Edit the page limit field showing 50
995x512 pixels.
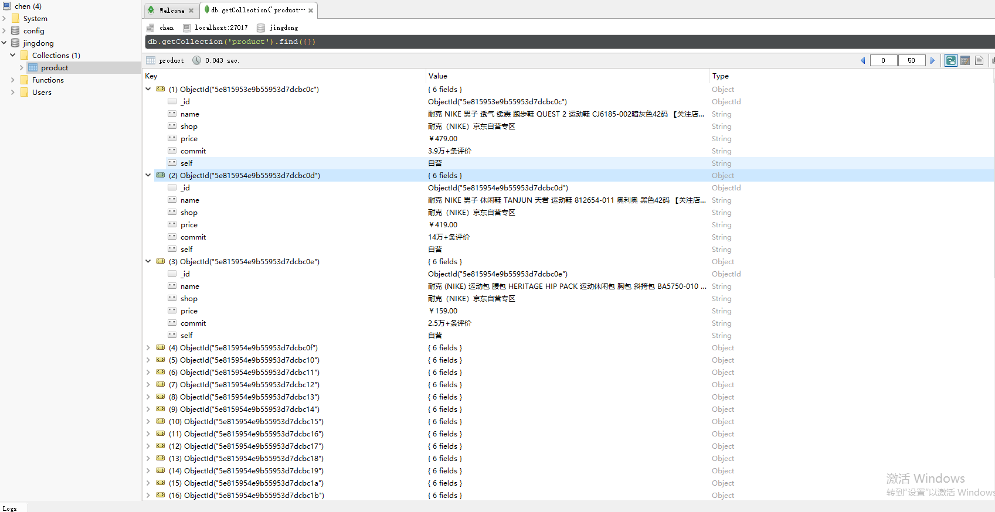(911, 60)
